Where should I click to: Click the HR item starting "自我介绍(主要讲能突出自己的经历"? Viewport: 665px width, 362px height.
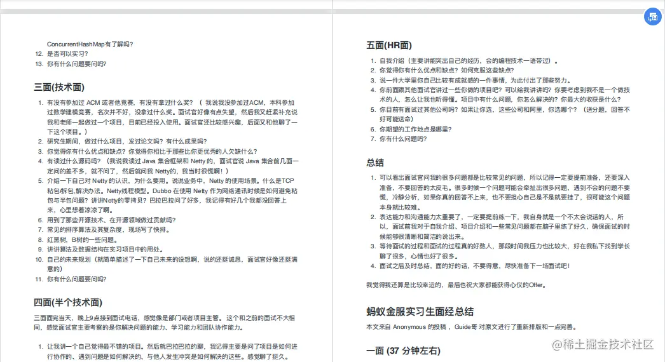(469, 60)
